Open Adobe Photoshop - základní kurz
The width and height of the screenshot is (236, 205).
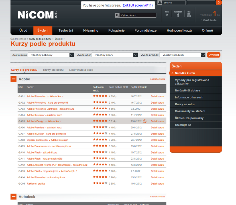pos(45,97)
